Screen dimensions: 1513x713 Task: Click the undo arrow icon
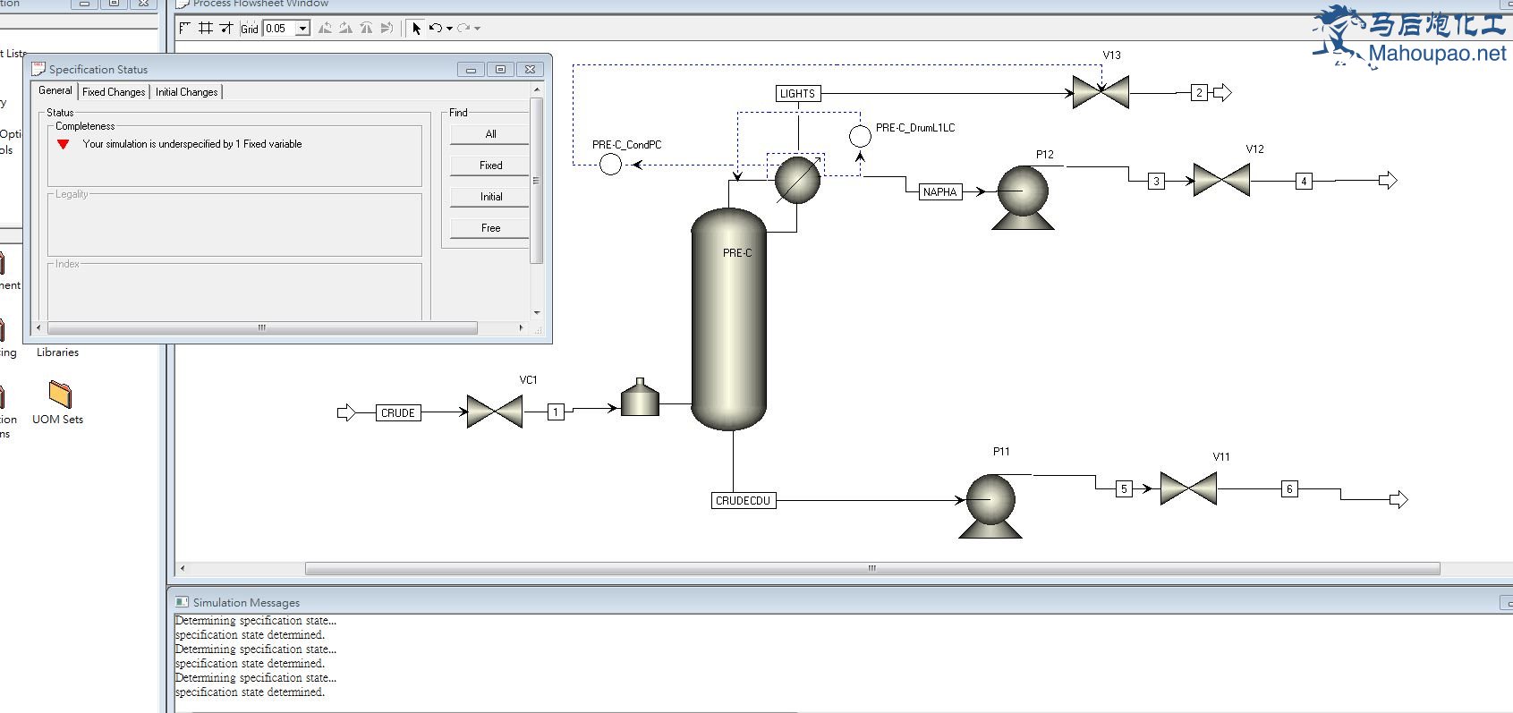tap(435, 28)
